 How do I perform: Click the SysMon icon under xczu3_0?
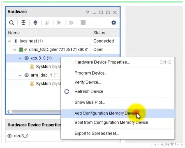[x=32, y=67]
